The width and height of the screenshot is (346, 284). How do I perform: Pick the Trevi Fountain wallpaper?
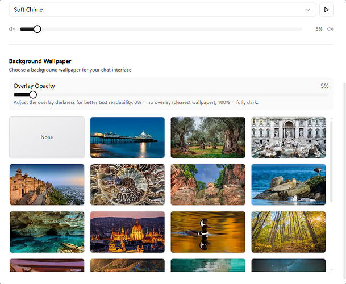coord(289,137)
